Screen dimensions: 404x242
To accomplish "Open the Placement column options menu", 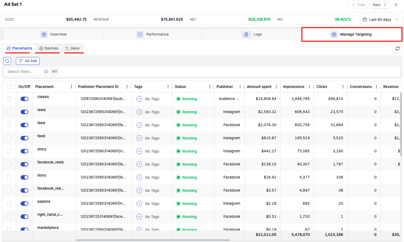I will tap(72, 87).
